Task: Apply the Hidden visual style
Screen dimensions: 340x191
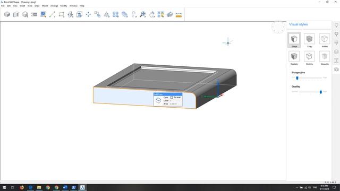Action: point(325,40)
